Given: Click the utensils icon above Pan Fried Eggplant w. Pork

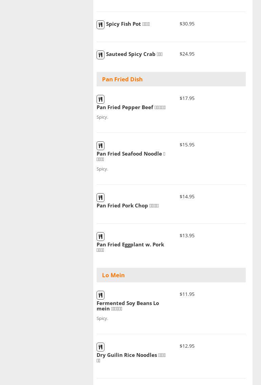Looking at the screenshot, I should point(100,237).
